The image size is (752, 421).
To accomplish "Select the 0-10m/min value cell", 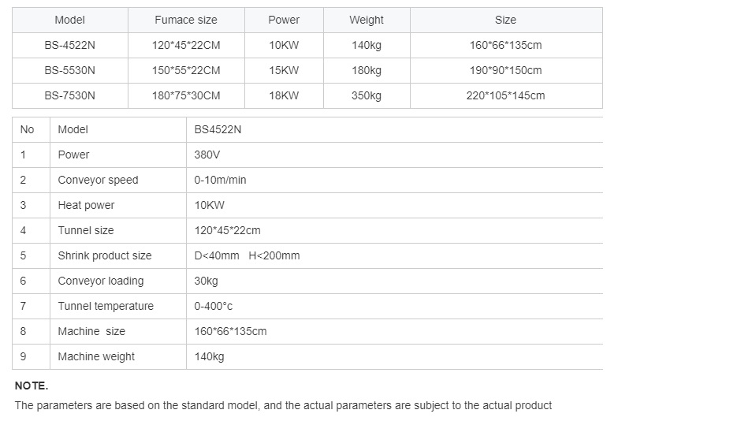I will tap(394, 180).
